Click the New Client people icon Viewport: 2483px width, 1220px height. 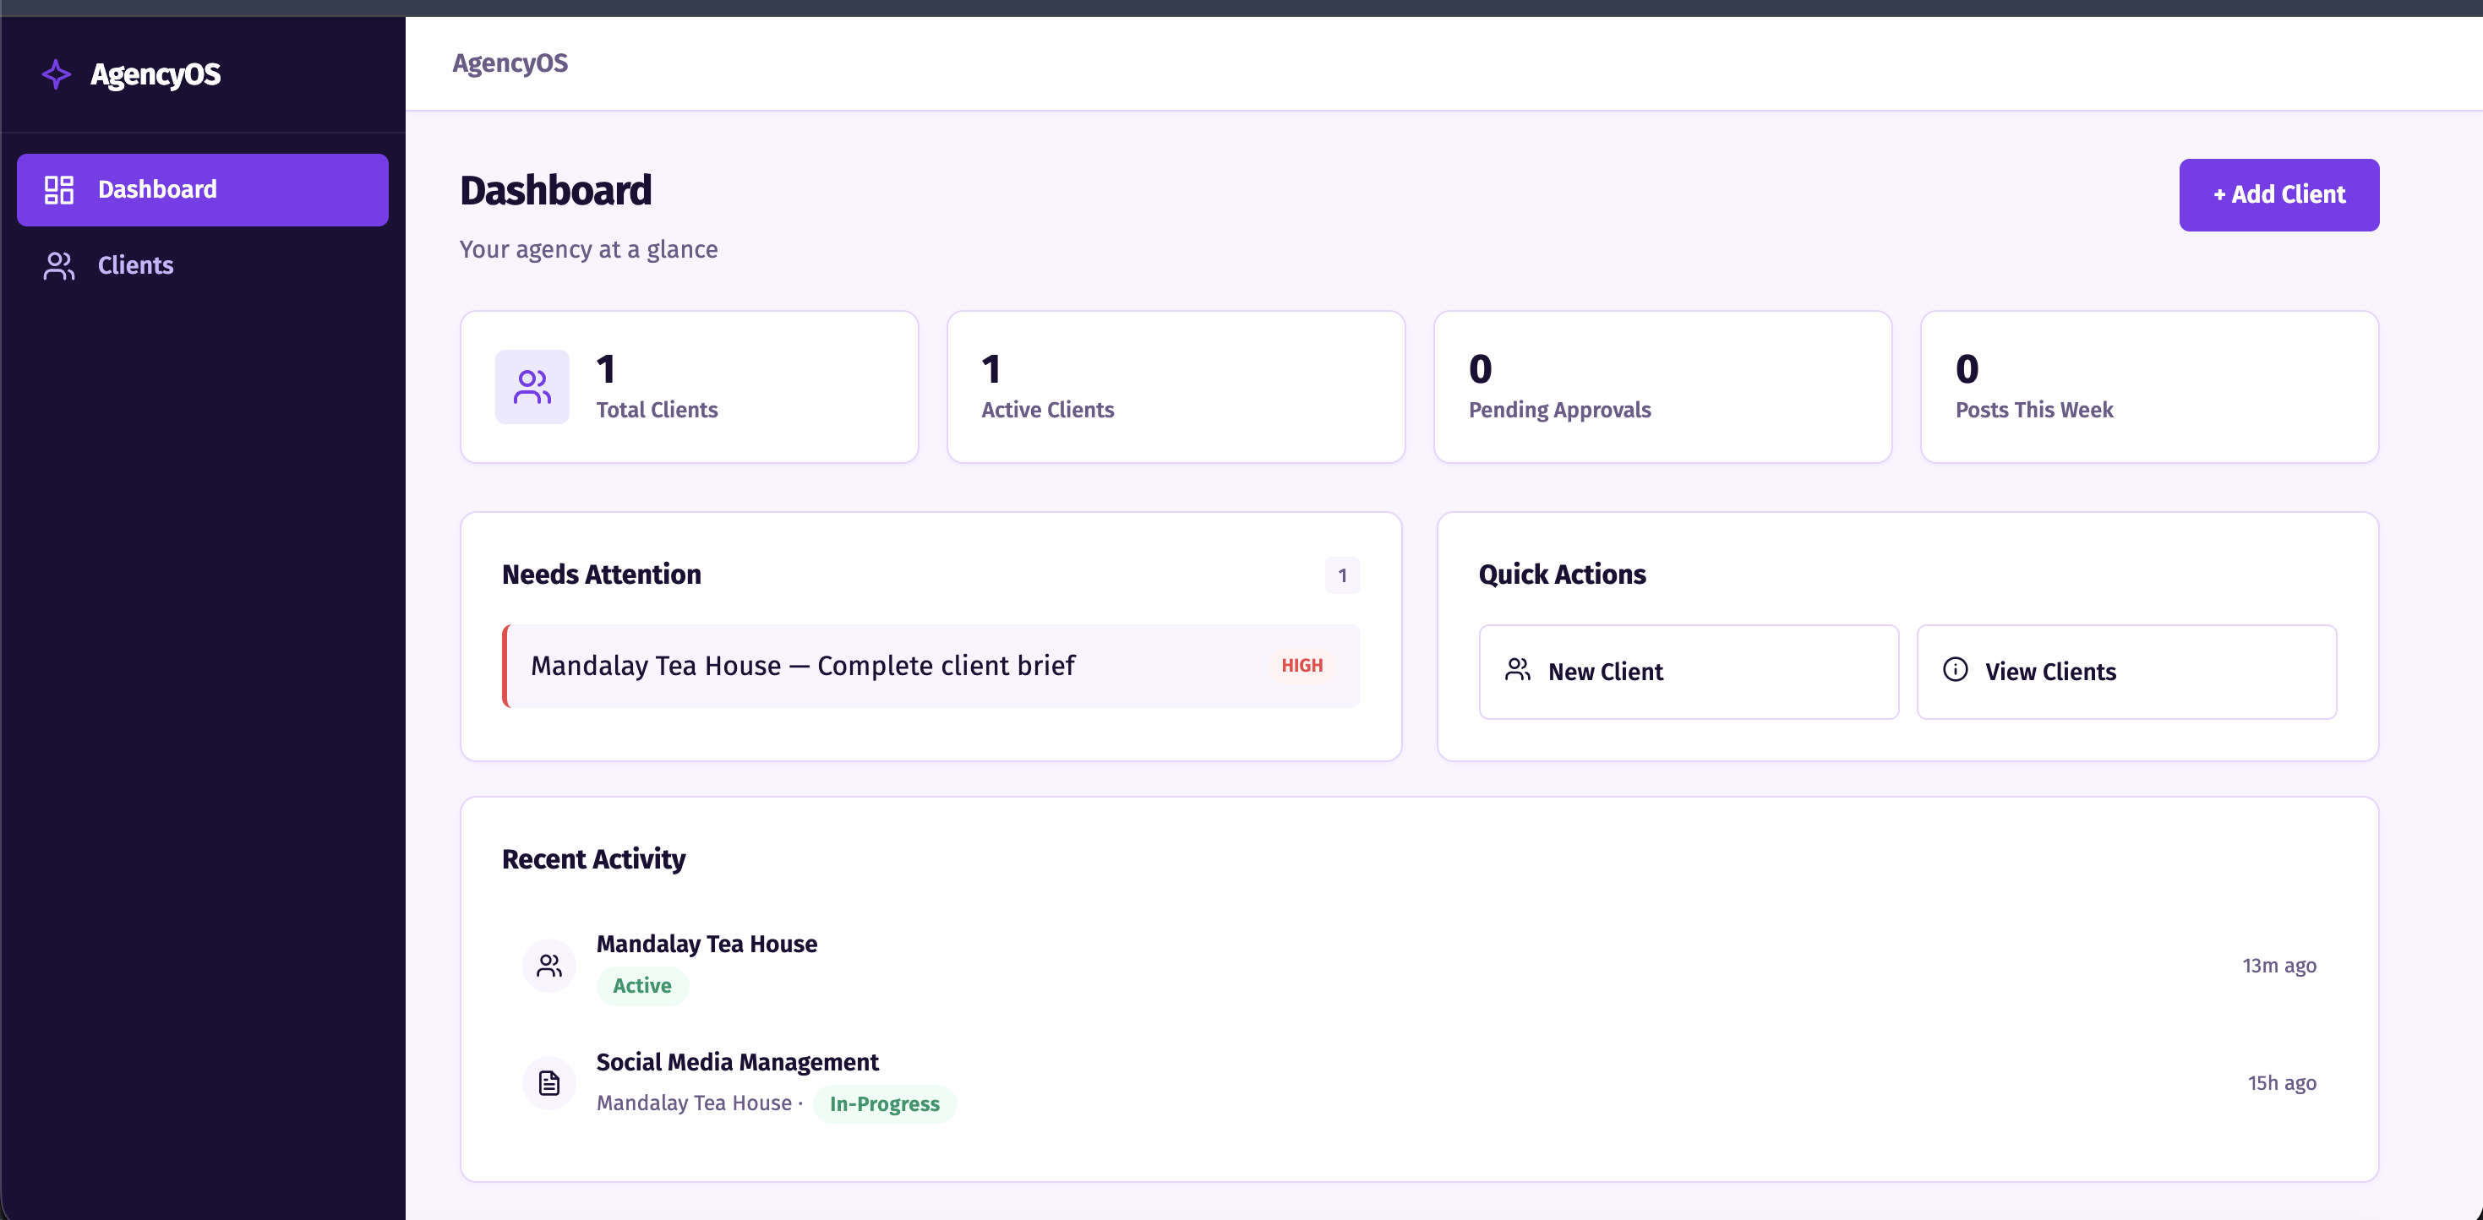[1517, 670]
